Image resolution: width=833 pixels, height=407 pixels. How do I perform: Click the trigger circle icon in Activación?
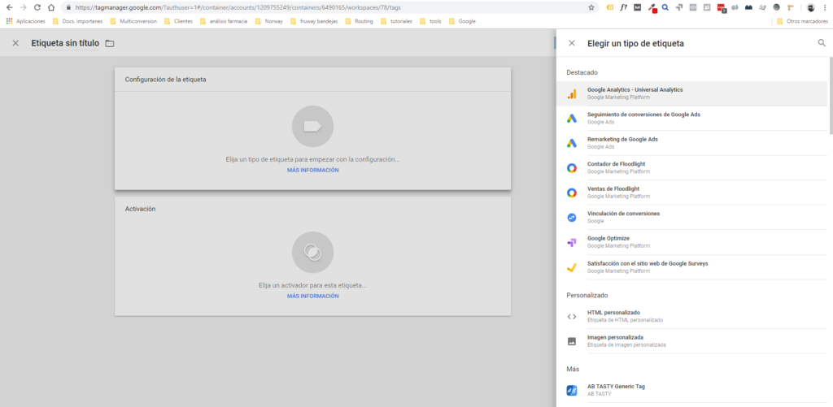(312, 252)
